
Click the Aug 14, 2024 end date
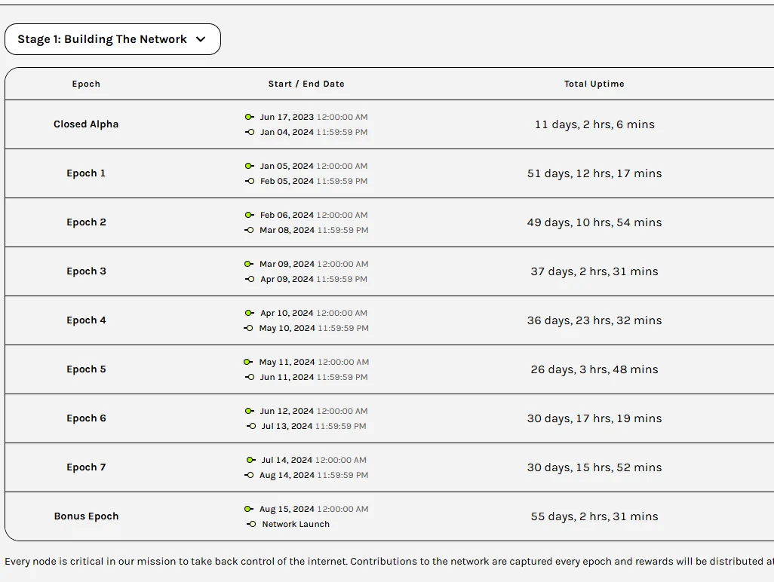pos(287,475)
